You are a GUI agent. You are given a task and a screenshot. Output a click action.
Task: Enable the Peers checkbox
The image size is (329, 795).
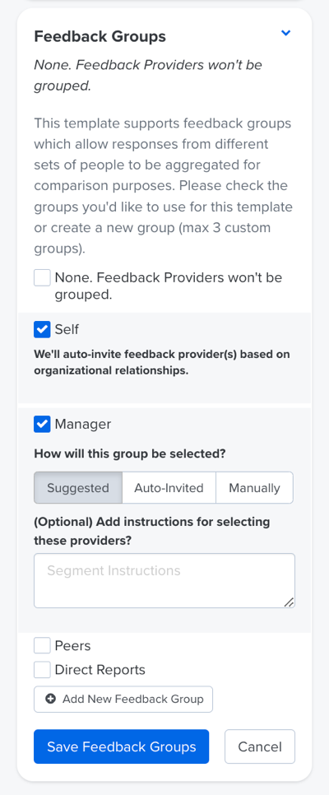pos(42,645)
